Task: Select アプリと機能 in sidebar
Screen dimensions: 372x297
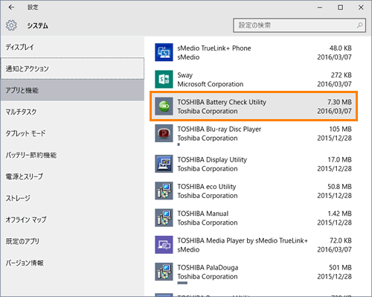Action: (72, 90)
